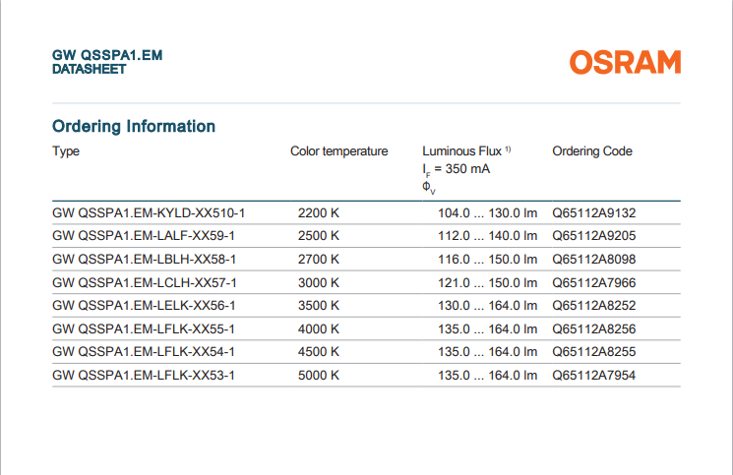Image resolution: width=733 pixels, height=475 pixels.
Task: Click the Ordering Code column header
Action: coord(592,151)
